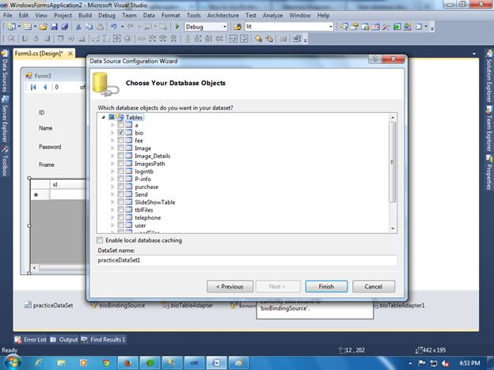Open Chrome from the taskbar
The height and width of the screenshot is (370, 494).
click(x=105, y=363)
